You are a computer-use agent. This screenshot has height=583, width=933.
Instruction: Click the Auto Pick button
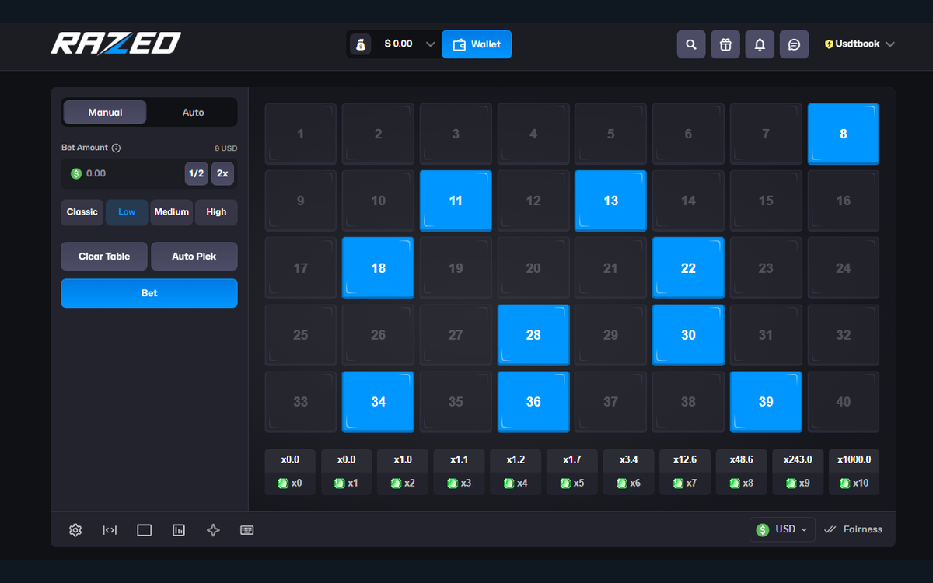194,257
